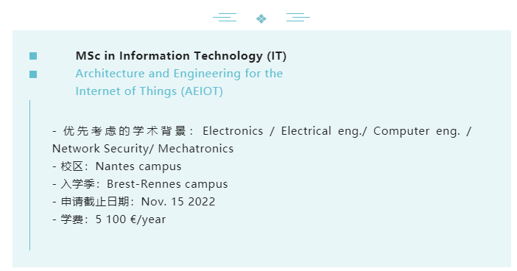Image resolution: width=517 pixels, height=271 pixels.
Task: Click the left decorative lines beside the diamond
Action: point(225,17)
